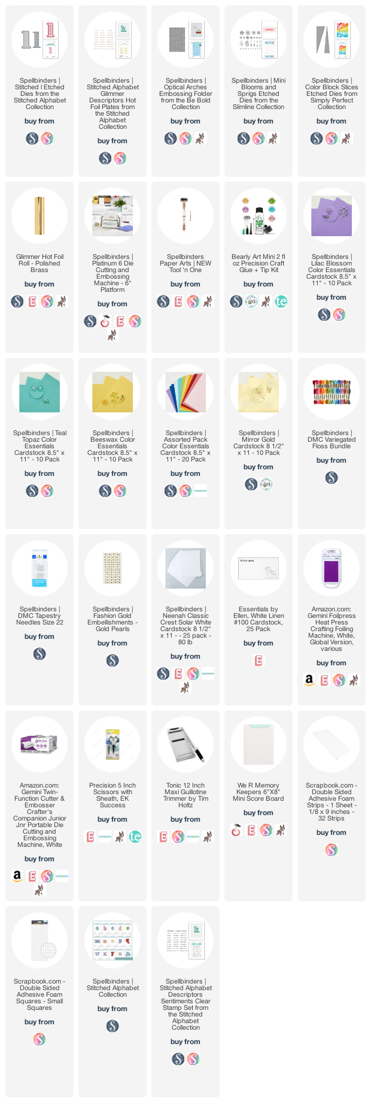Open the DMC Variegated Floss Bundle thumbnail image
The height and width of the screenshot is (1110, 371).
(x=332, y=392)
